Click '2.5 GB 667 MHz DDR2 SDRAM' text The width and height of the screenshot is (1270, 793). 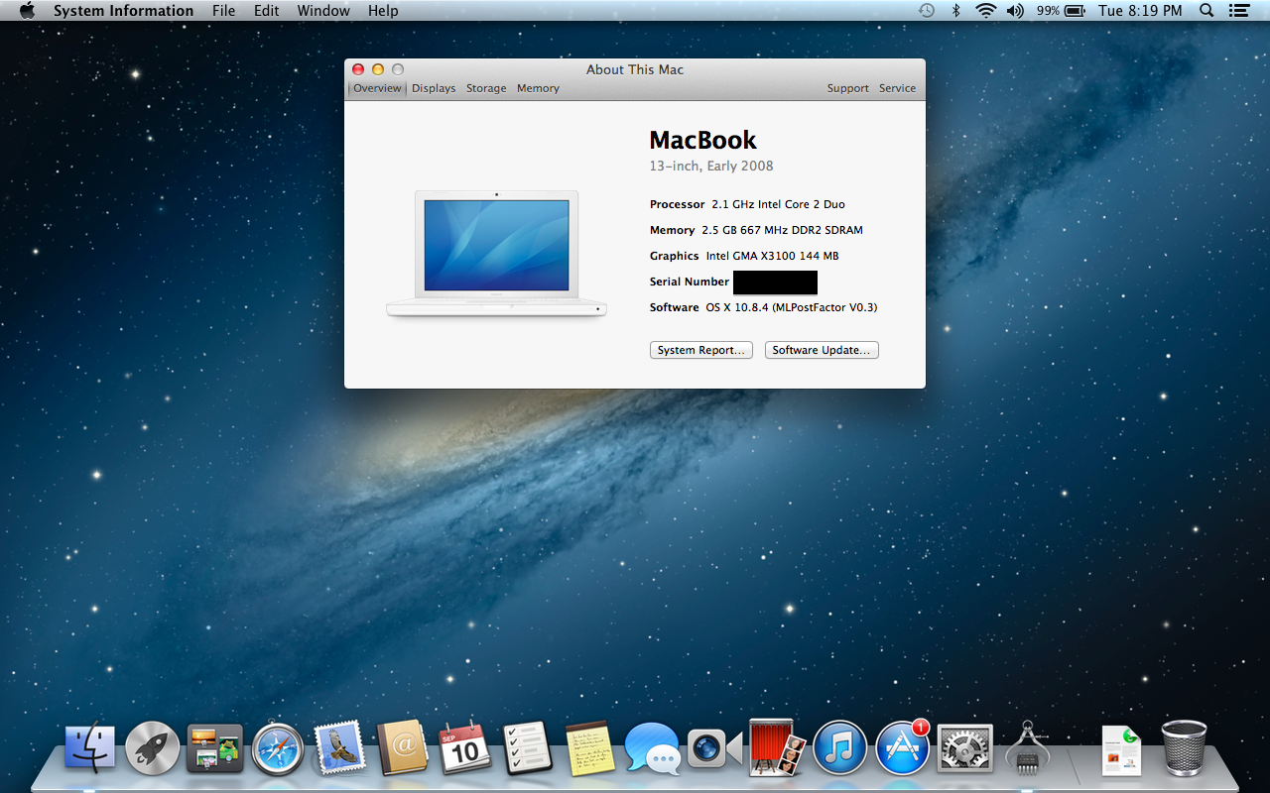[782, 230]
